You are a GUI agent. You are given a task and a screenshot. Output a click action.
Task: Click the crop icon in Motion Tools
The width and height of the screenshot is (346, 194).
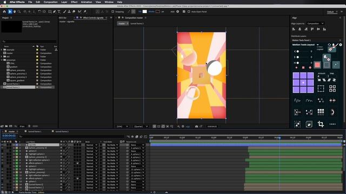coord(321,124)
